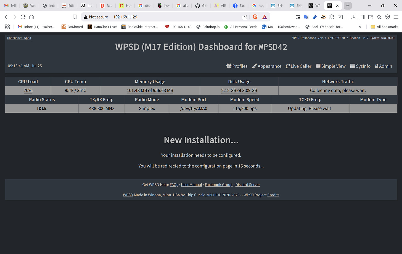Open the Profiles menu item
The width and height of the screenshot is (402, 254).
coord(237,66)
